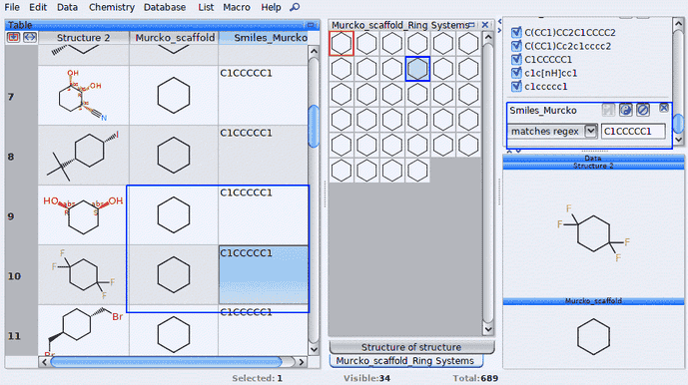Click the column-width arrows icon in Table header
Image resolution: width=688 pixels, height=385 pixels.
[x=29, y=37]
